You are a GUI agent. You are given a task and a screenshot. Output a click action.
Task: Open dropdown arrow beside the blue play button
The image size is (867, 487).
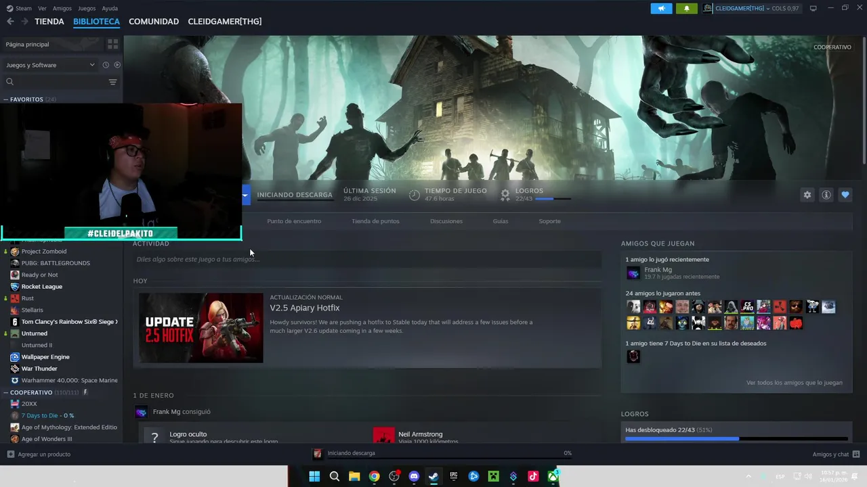point(245,195)
